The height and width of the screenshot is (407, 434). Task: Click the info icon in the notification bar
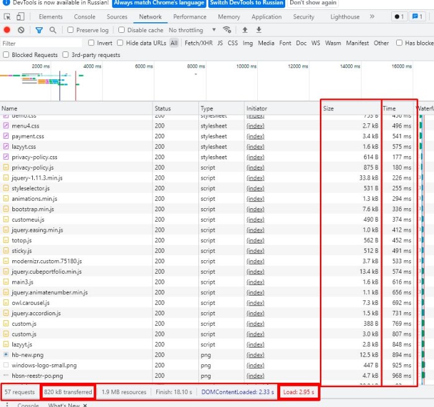6,2
